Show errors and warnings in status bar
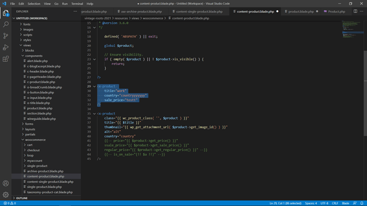Screen dimensions: 367x206 [x=10, y=203]
